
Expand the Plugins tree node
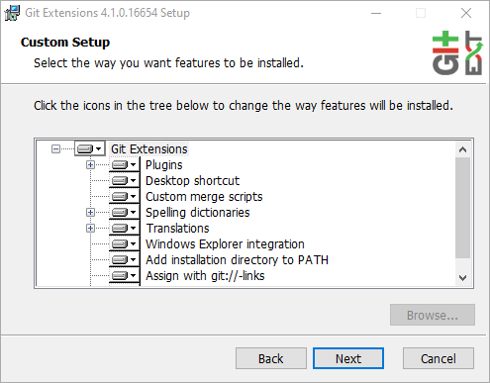point(90,164)
